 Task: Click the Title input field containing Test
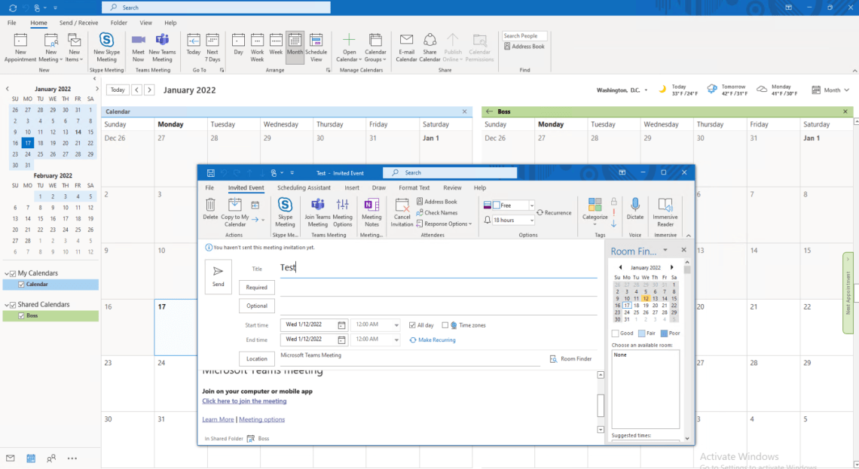(x=437, y=267)
